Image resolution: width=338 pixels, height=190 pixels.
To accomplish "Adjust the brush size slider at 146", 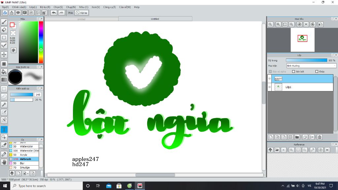I will pyautogui.click(x=21, y=95).
